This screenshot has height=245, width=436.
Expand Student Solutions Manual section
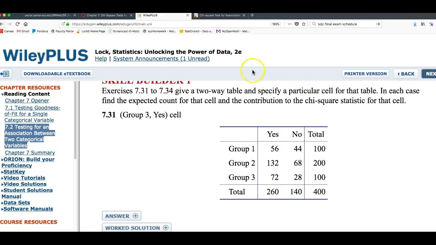click(27, 193)
